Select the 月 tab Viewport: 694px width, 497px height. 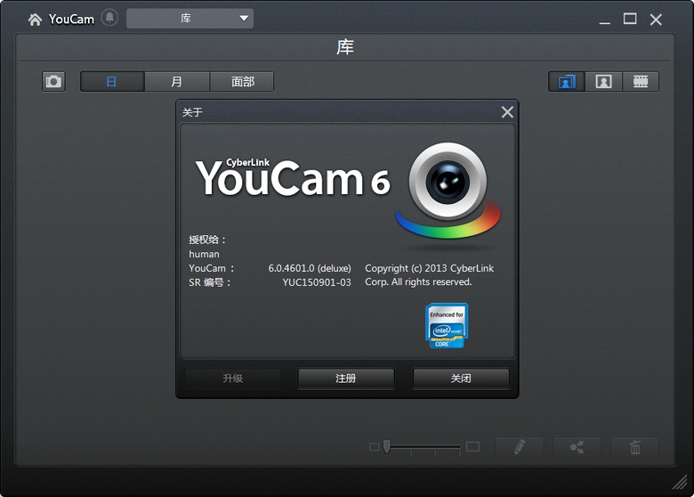pos(177,81)
